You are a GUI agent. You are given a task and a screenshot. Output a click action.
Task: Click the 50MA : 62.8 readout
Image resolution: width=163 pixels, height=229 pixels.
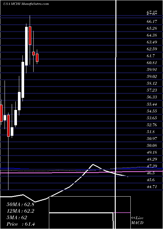coord(20,204)
